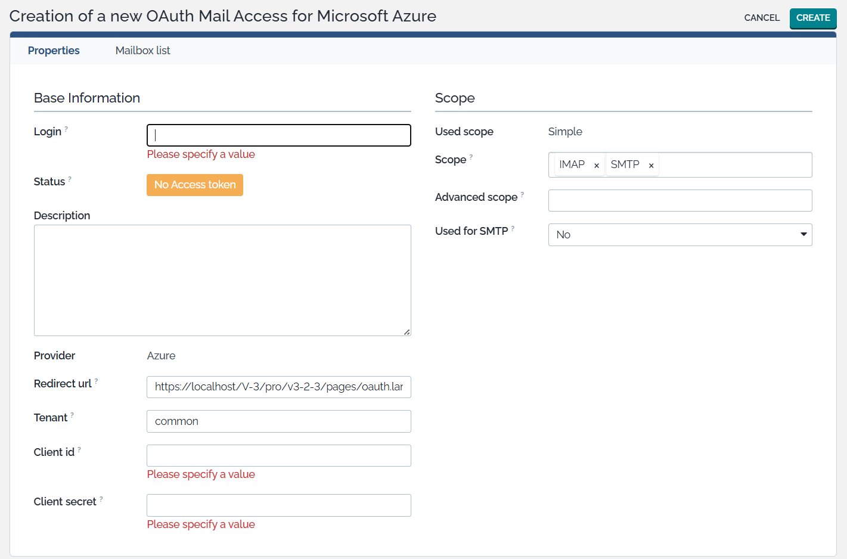Switch to the Mailbox list tab

[142, 51]
